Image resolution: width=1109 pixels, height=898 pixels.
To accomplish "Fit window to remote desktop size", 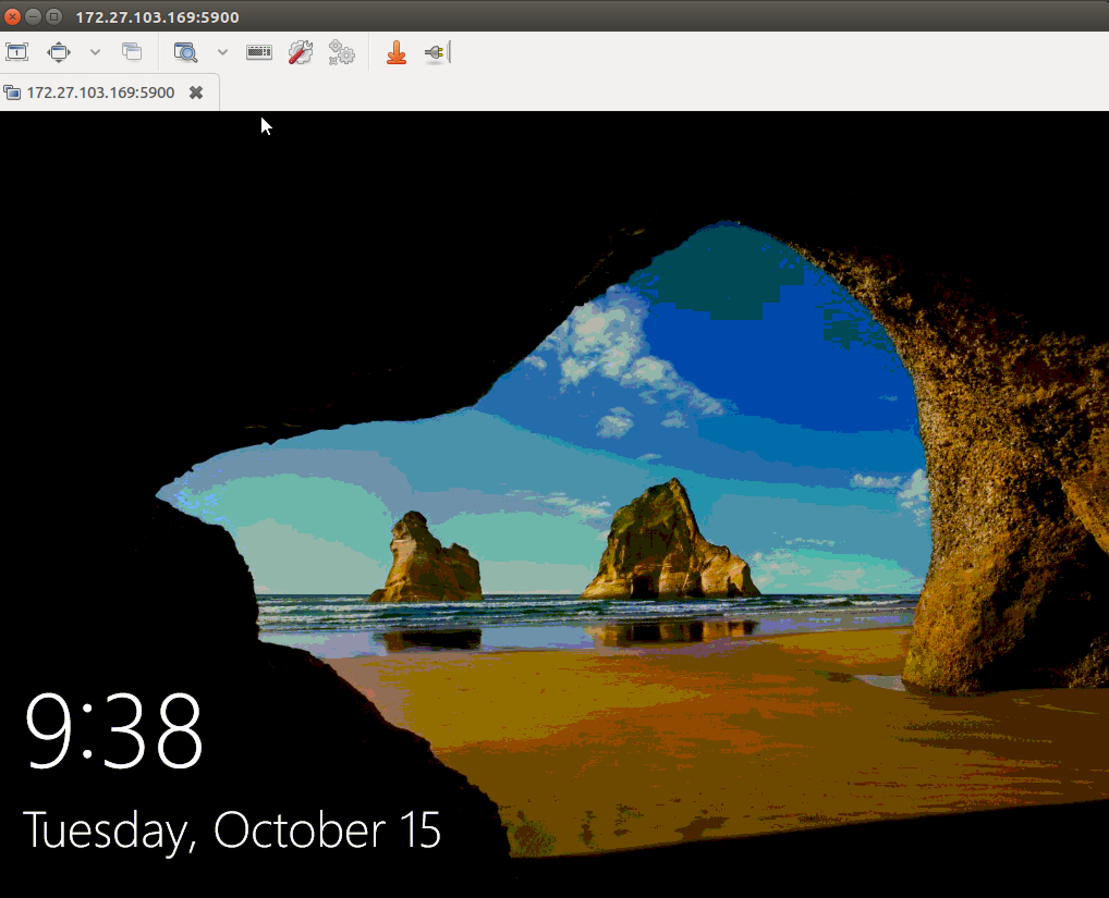I will (x=59, y=52).
